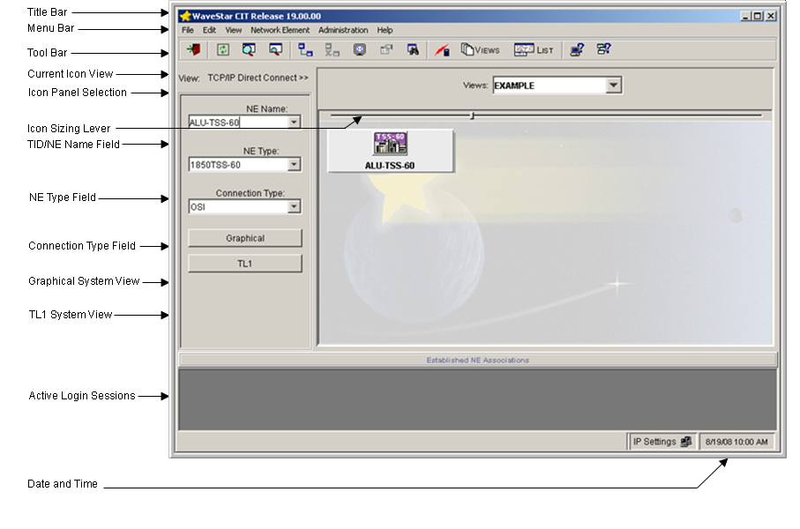Open the Help menu
The image size is (800, 529).
pos(385,30)
